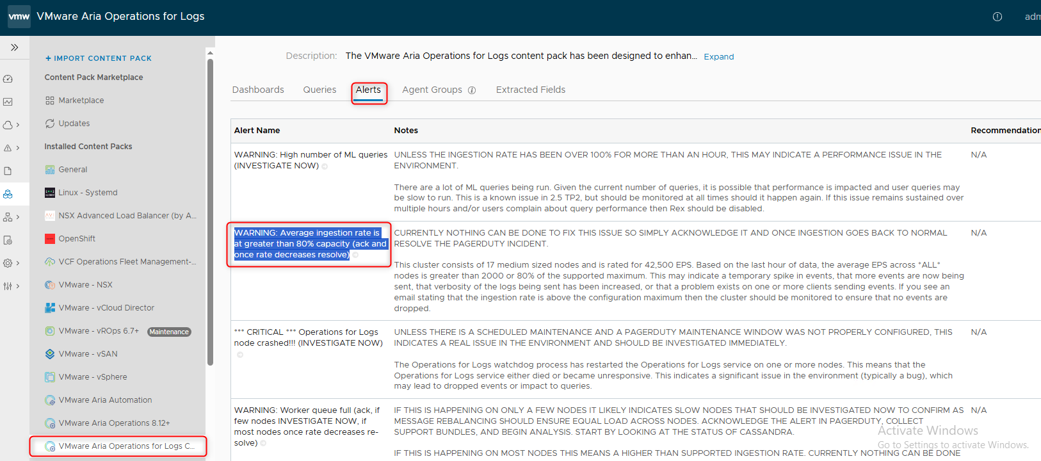Screen dimensions: 1041x461
Task: Expand the collapsed left navigation panel
Action: pyautogui.click(x=14, y=47)
